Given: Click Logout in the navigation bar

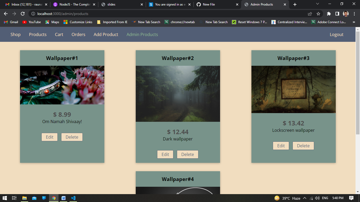Looking at the screenshot, I should [x=337, y=34].
